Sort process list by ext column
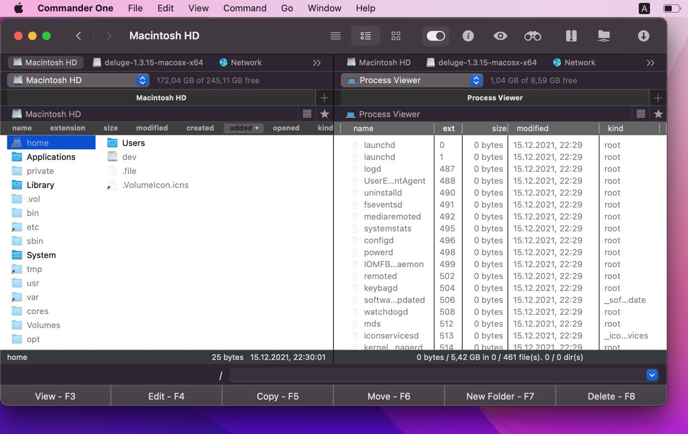Image resolution: width=688 pixels, height=434 pixels. click(x=448, y=128)
